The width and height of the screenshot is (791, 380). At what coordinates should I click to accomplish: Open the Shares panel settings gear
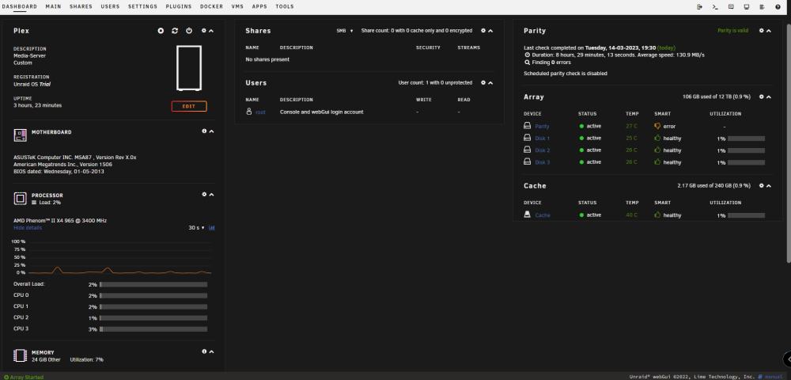(483, 31)
